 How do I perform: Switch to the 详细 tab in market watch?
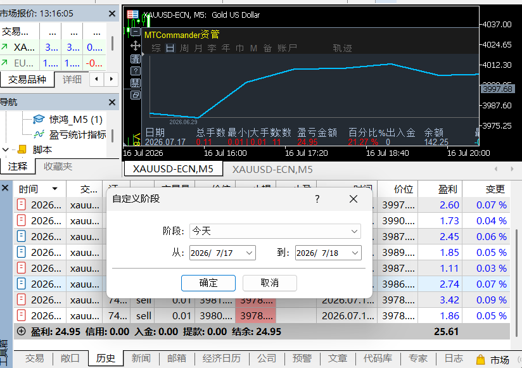pos(72,80)
